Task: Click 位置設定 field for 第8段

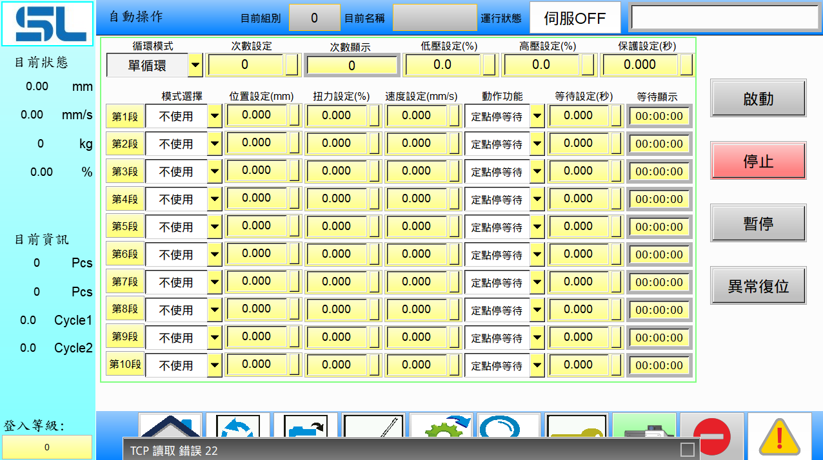Action: [257, 309]
